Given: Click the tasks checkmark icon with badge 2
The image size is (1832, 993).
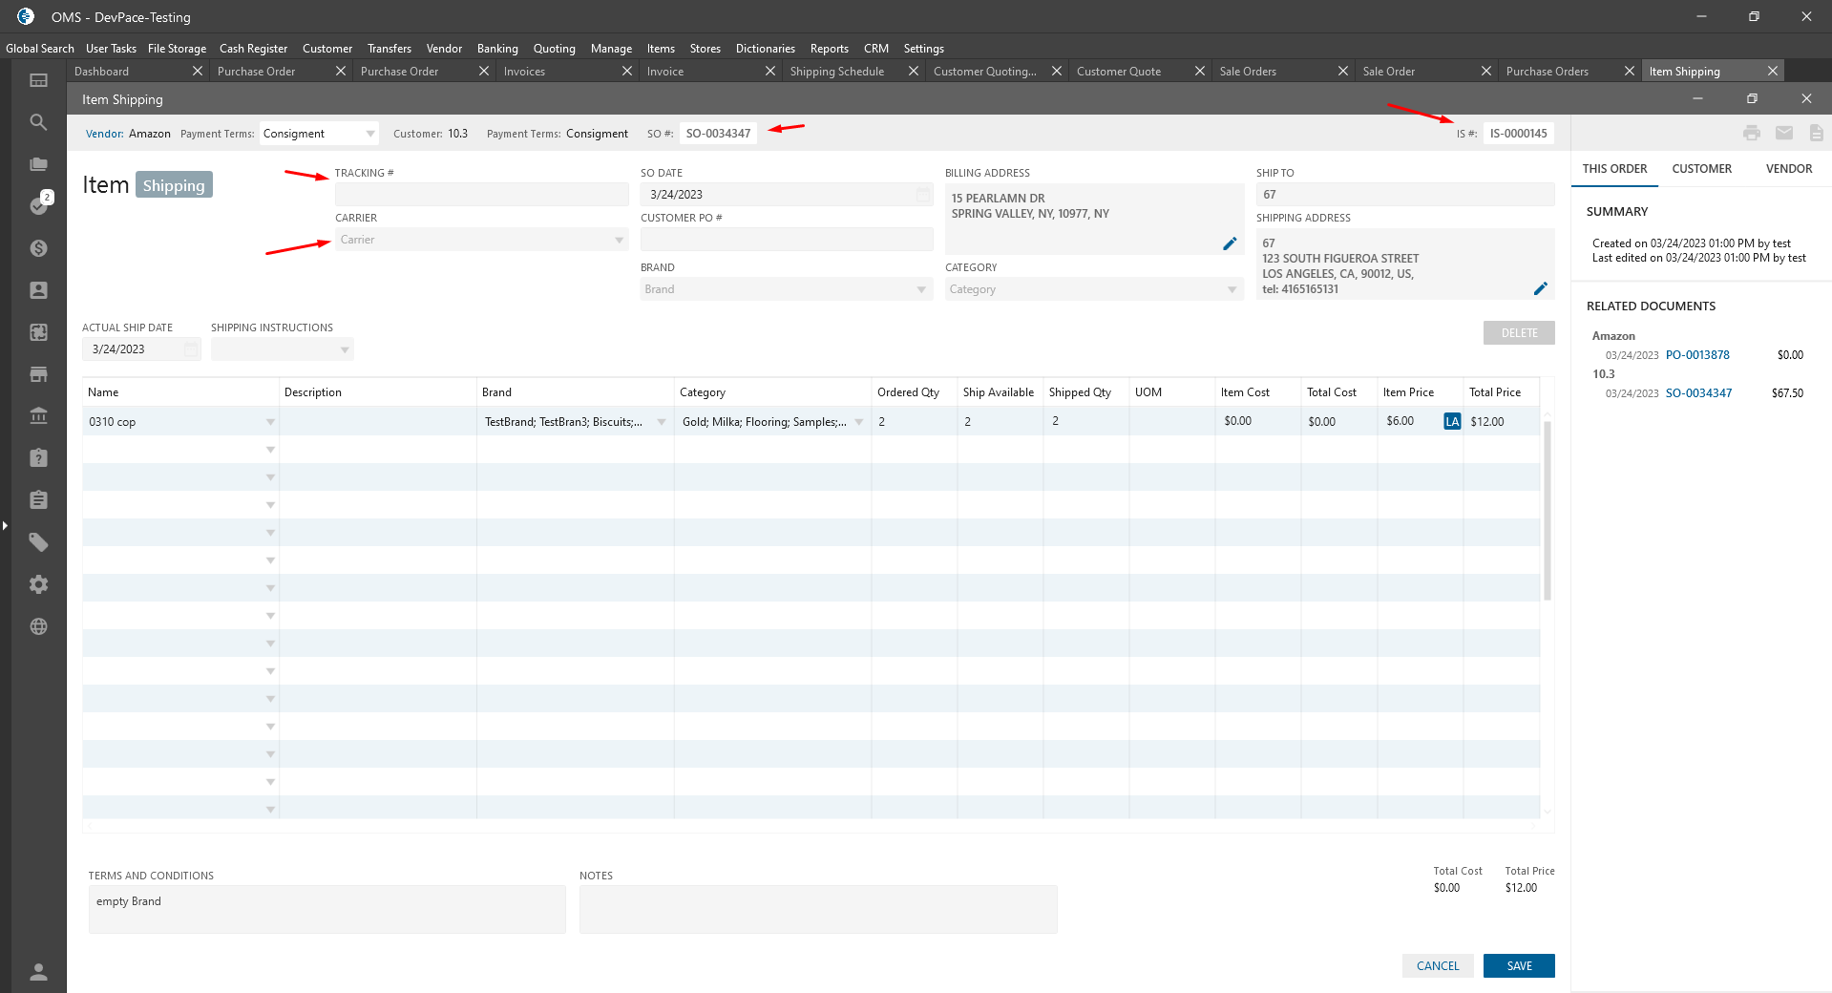Looking at the screenshot, I should [x=38, y=205].
